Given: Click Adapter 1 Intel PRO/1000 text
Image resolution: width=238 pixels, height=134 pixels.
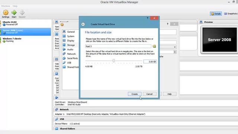Looking at the screenshot, I should [100, 114].
